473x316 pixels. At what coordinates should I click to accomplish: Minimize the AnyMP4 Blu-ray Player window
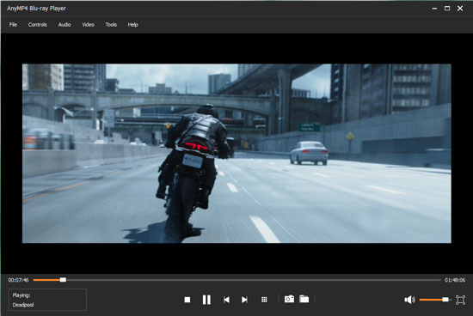[x=434, y=9]
